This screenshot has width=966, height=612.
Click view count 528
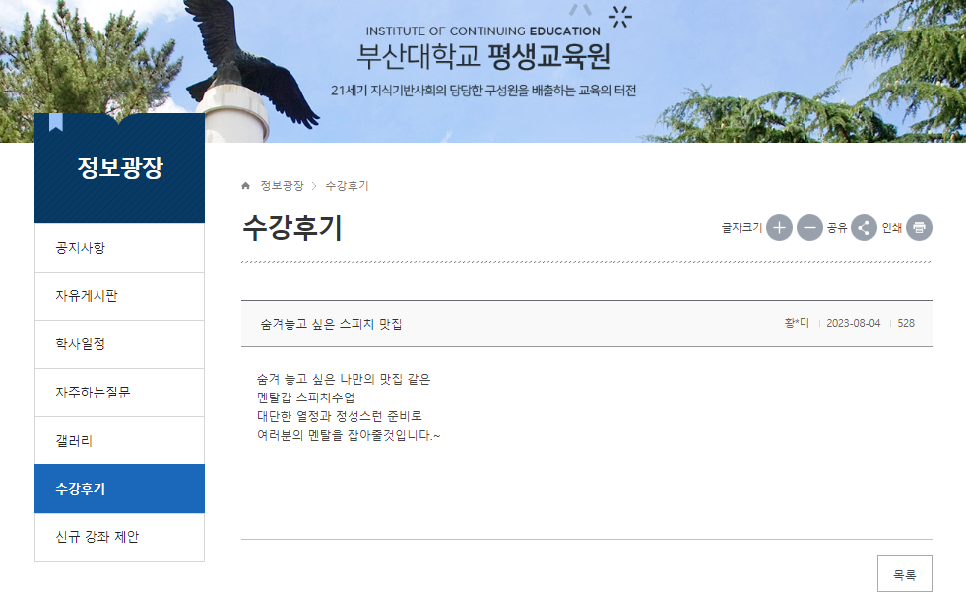coord(906,323)
